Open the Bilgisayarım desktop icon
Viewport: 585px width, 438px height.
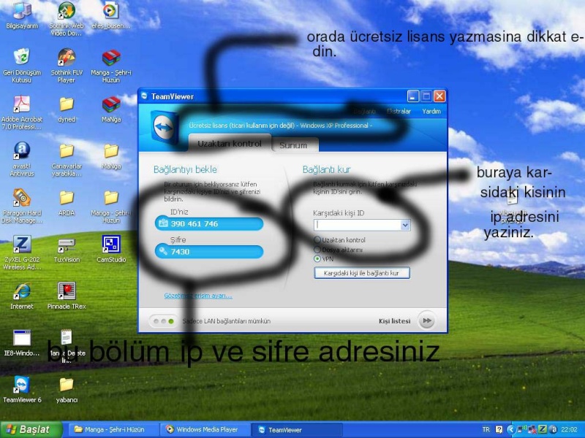coord(22,15)
